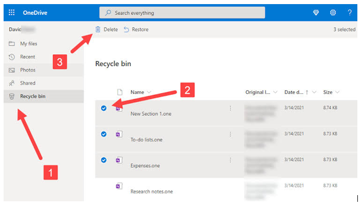Image resolution: width=363 pixels, height=210 pixels.
Task: Uncheck the New Section 1.one checkbox
Action: pos(104,108)
